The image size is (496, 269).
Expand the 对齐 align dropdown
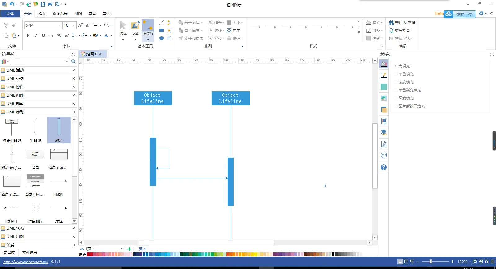[x=223, y=30]
